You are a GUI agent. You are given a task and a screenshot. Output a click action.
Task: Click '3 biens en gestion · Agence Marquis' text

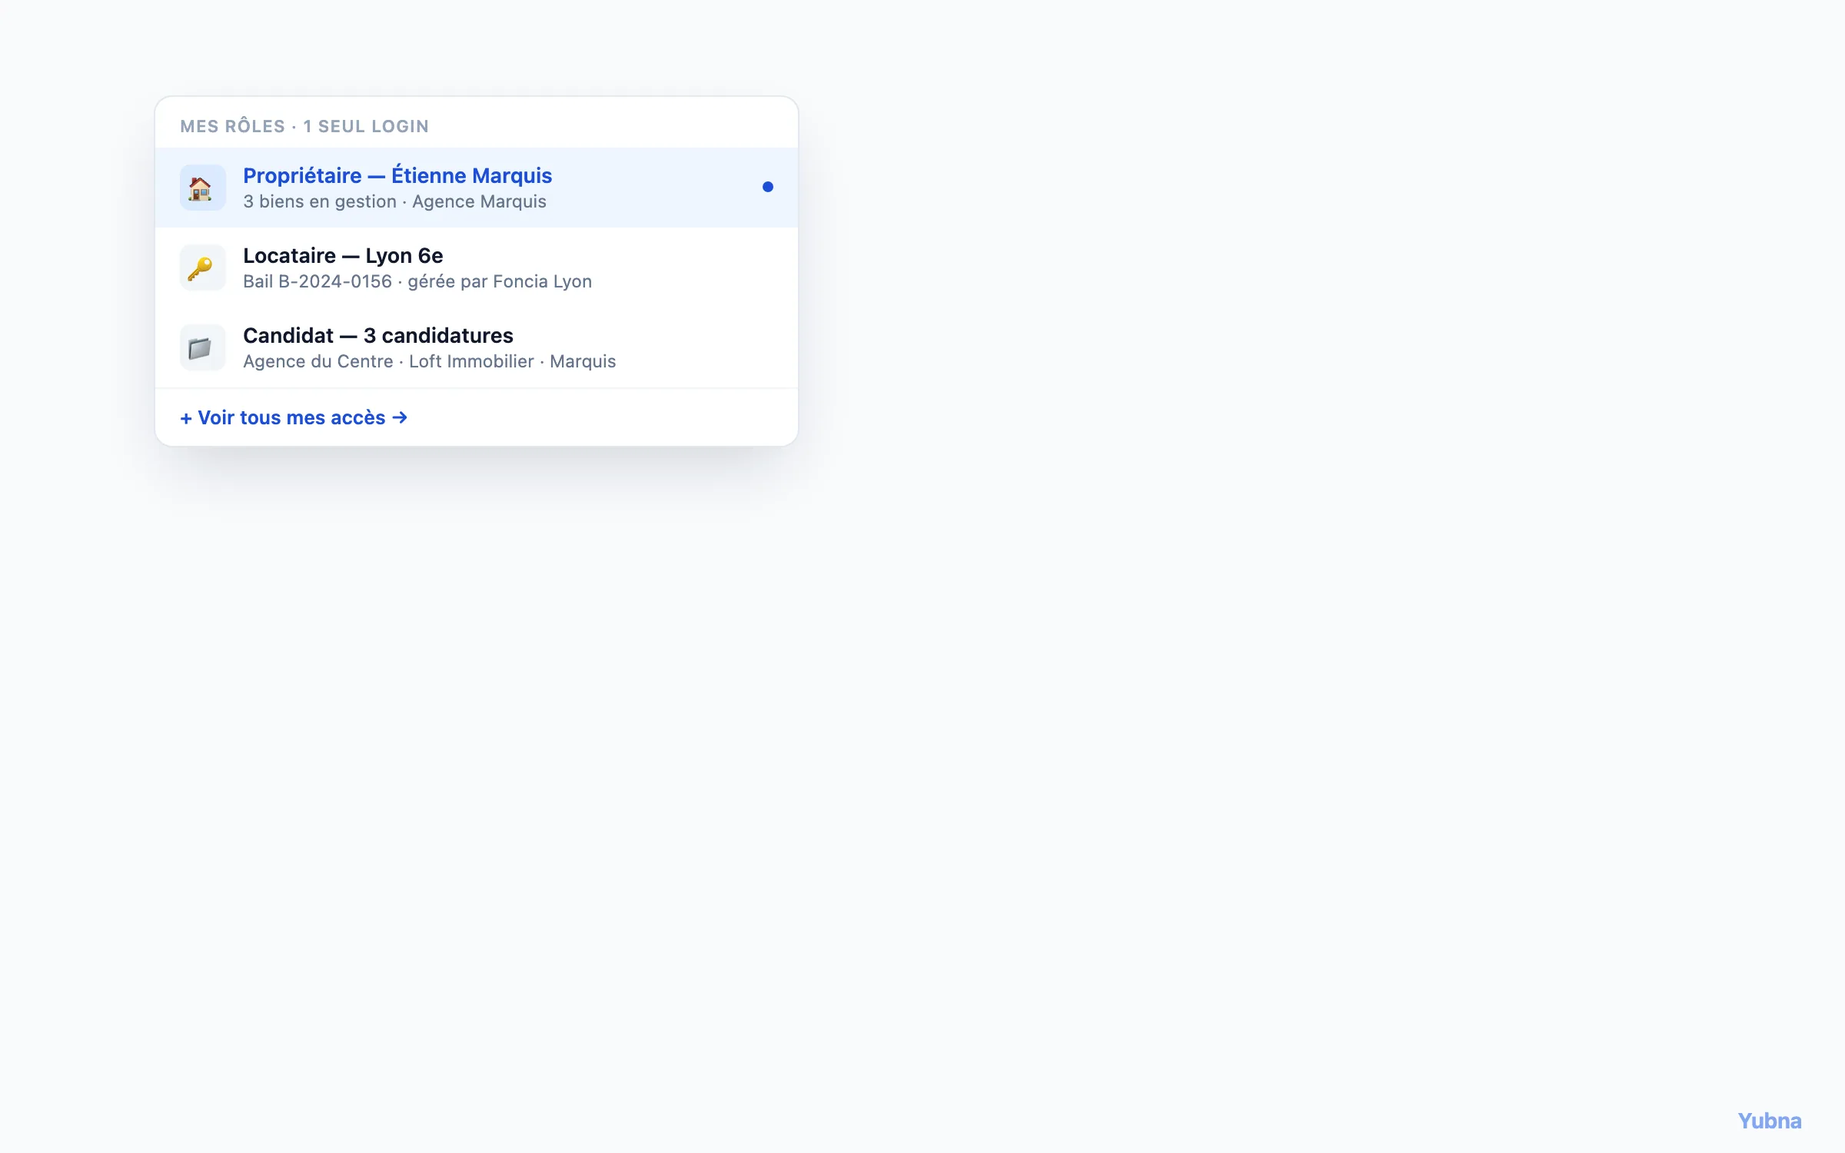click(x=394, y=202)
